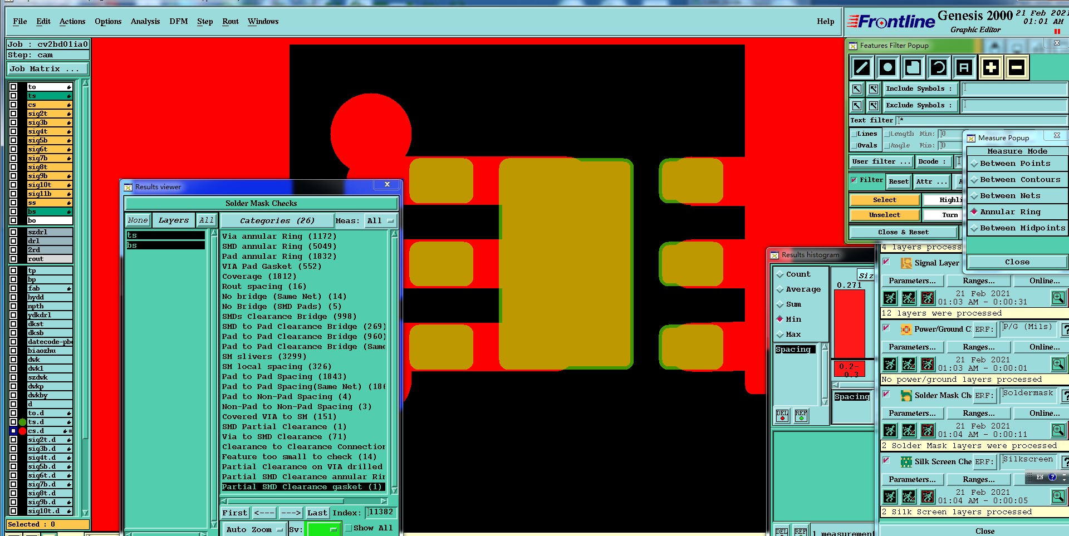Click the third run icon under Power/Ground
1069x536 pixels.
[928, 365]
